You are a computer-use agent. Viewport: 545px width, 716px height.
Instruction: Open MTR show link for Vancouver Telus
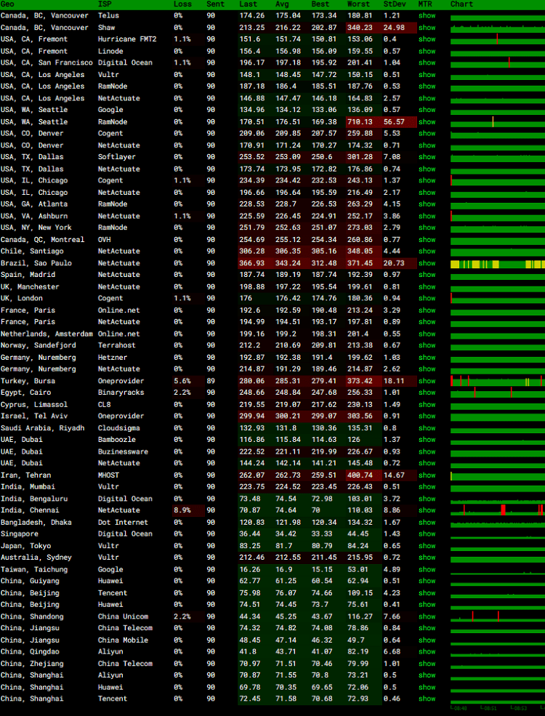(427, 15)
